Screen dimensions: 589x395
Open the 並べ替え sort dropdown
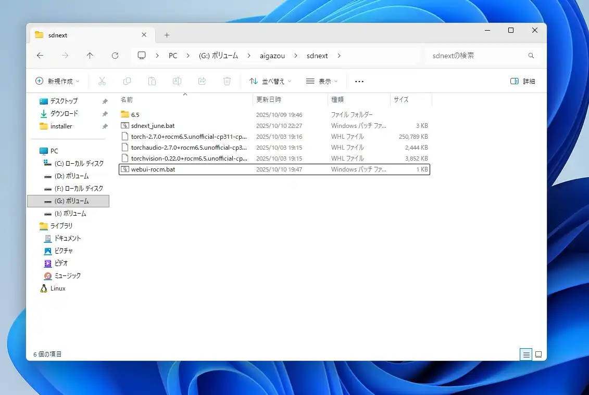(270, 81)
